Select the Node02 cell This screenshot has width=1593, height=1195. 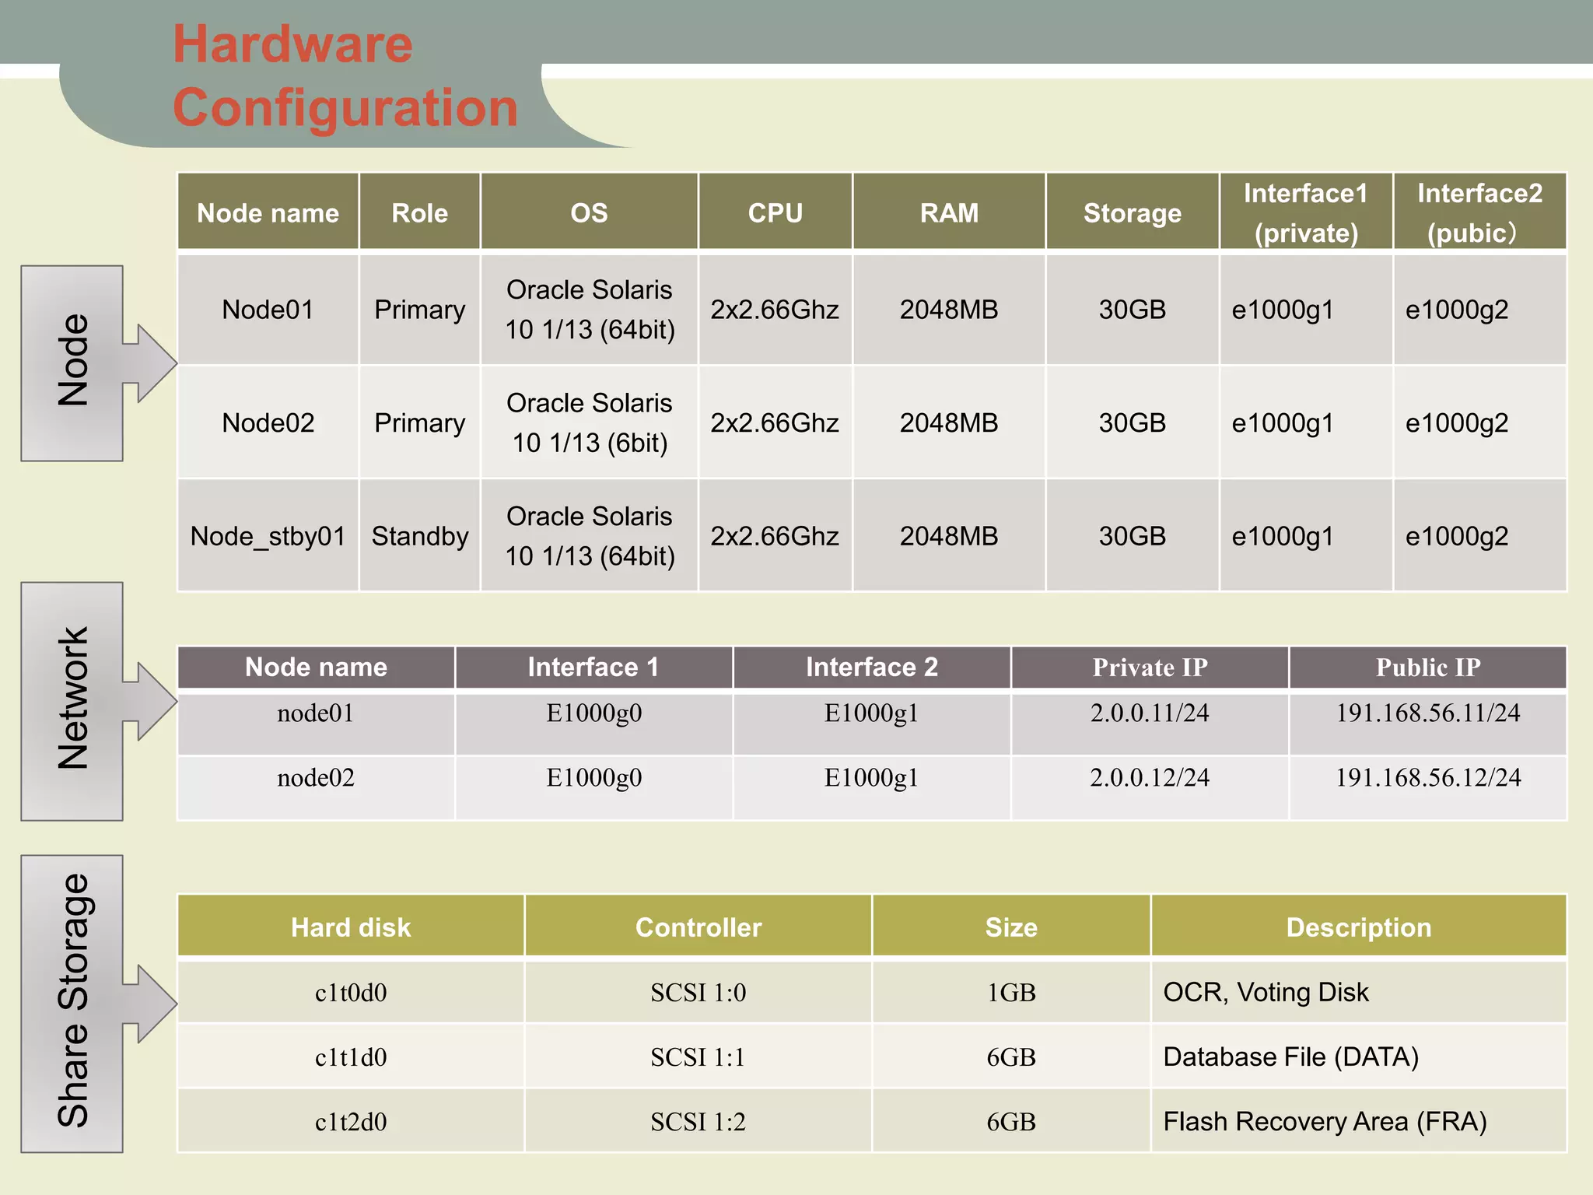point(268,422)
